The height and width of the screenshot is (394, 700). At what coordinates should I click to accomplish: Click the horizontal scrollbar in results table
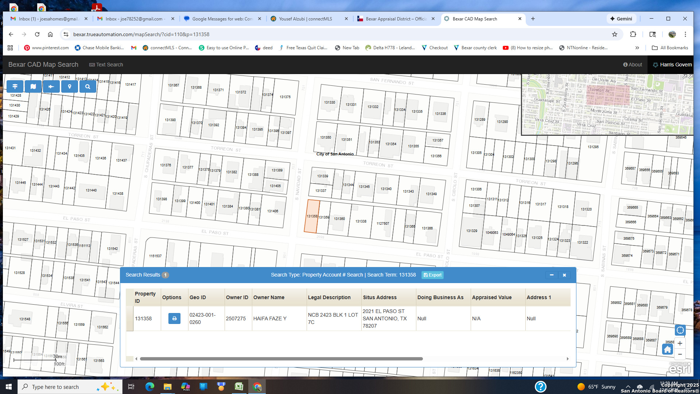(x=281, y=359)
